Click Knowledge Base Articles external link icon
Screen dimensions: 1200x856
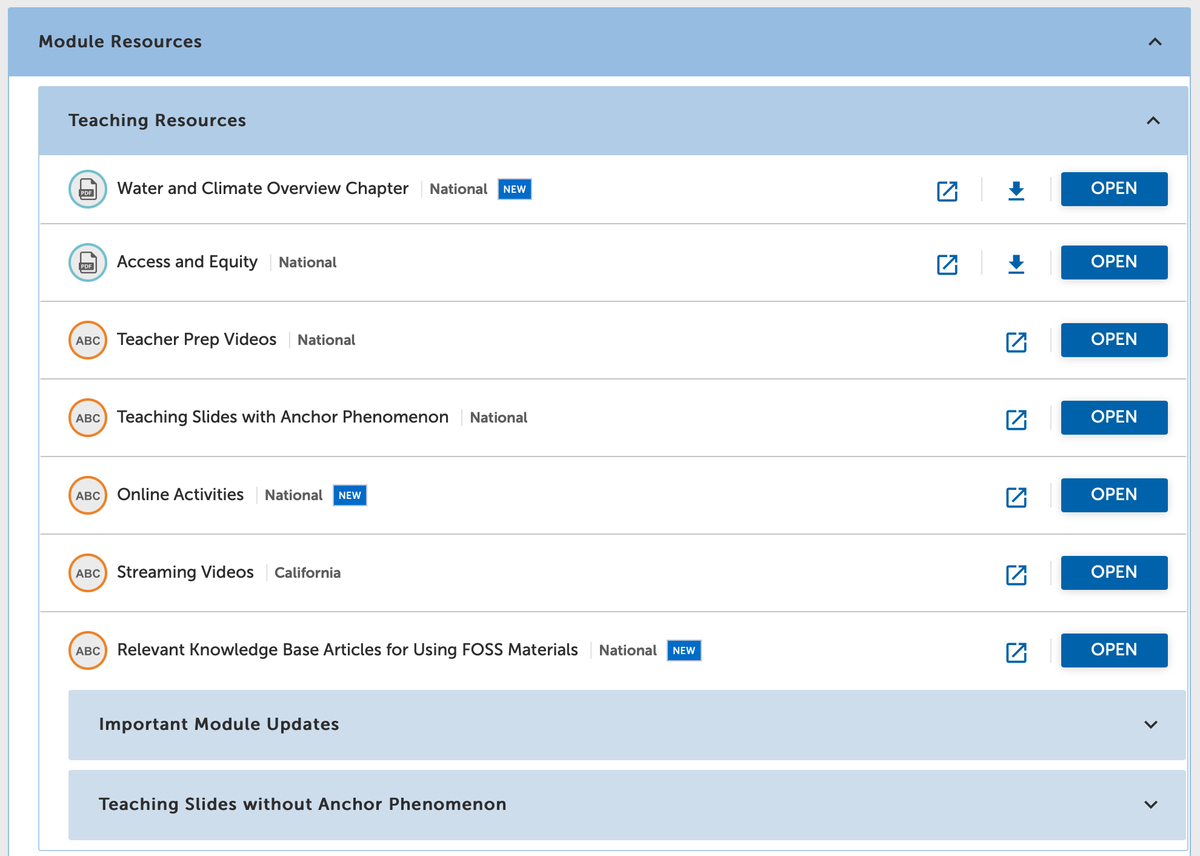click(x=1016, y=652)
